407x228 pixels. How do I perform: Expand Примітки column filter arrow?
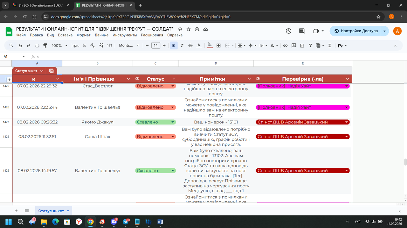click(x=249, y=79)
